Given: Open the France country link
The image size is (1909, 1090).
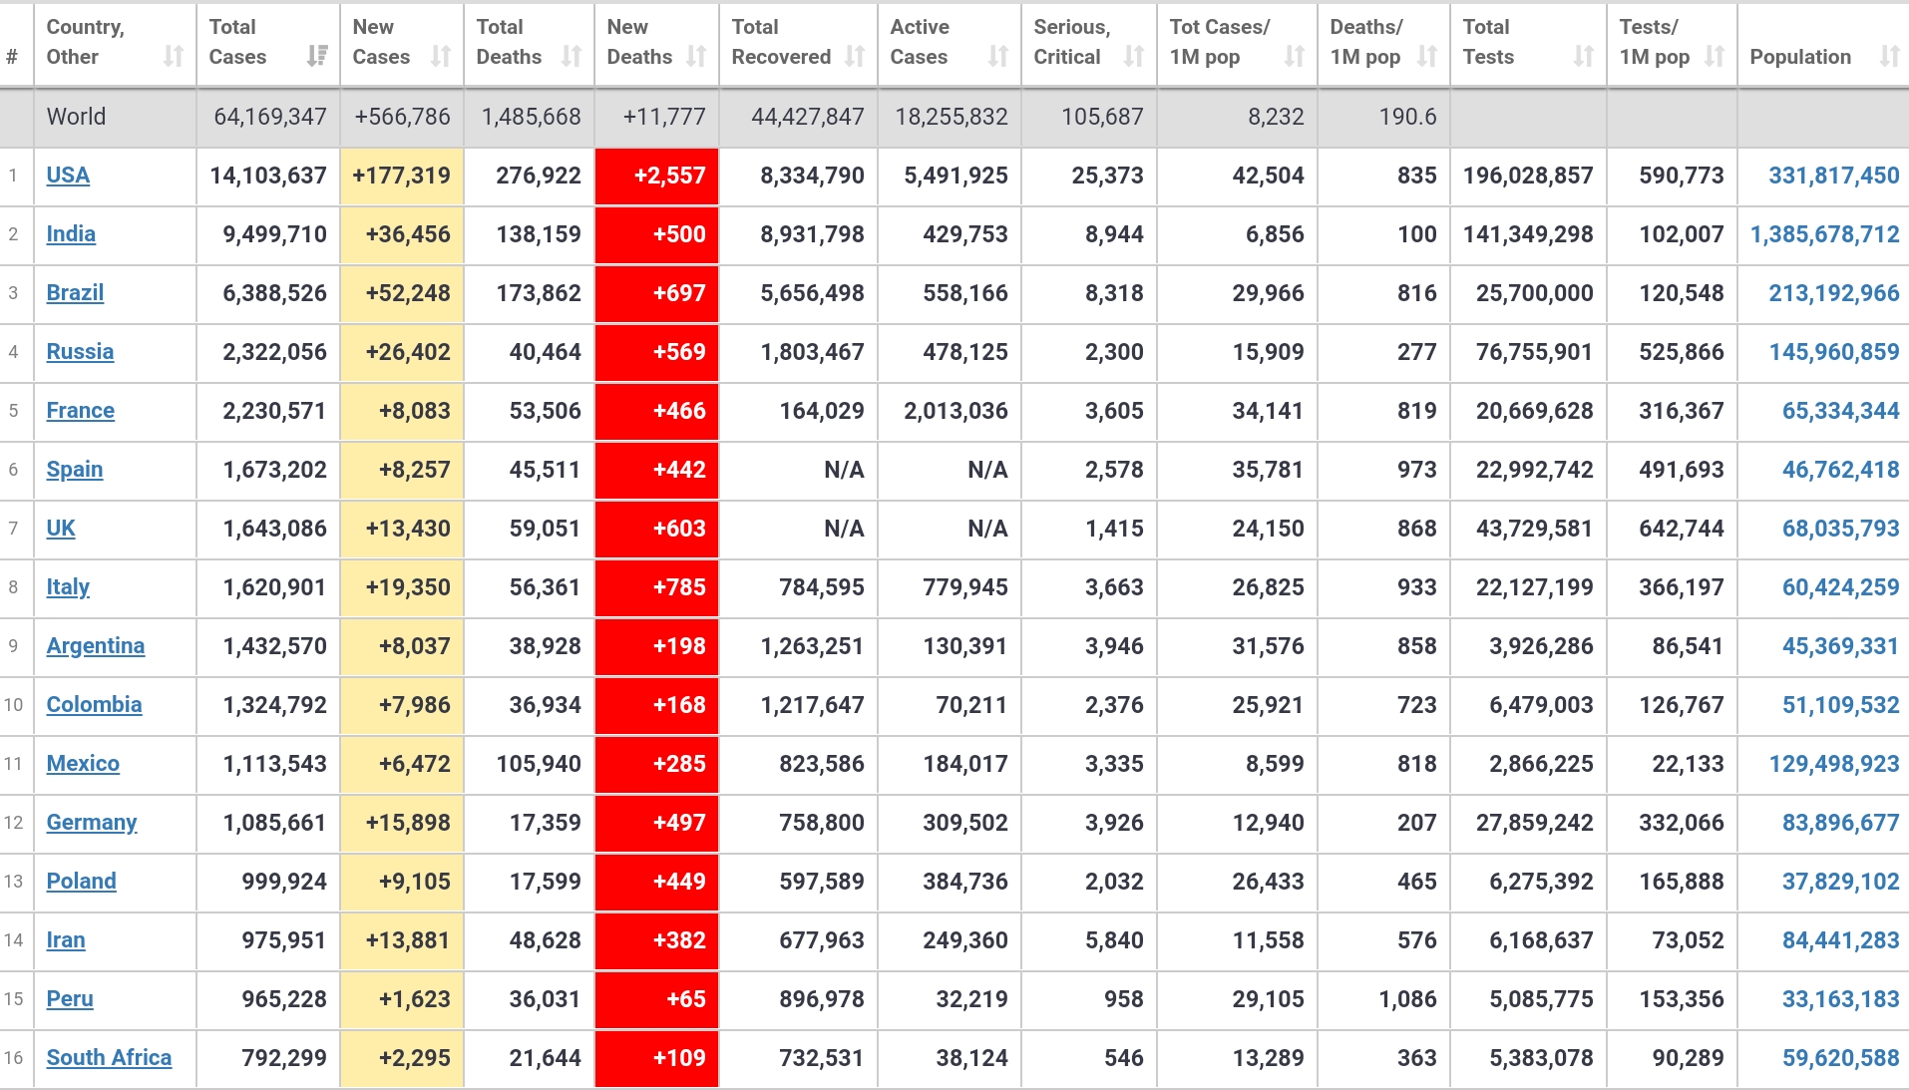Looking at the screenshot, I should (x=80, y=411).
